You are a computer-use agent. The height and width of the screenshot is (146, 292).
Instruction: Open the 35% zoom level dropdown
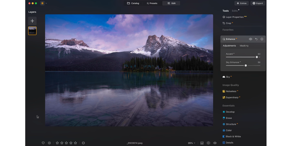tap(191, 143)
